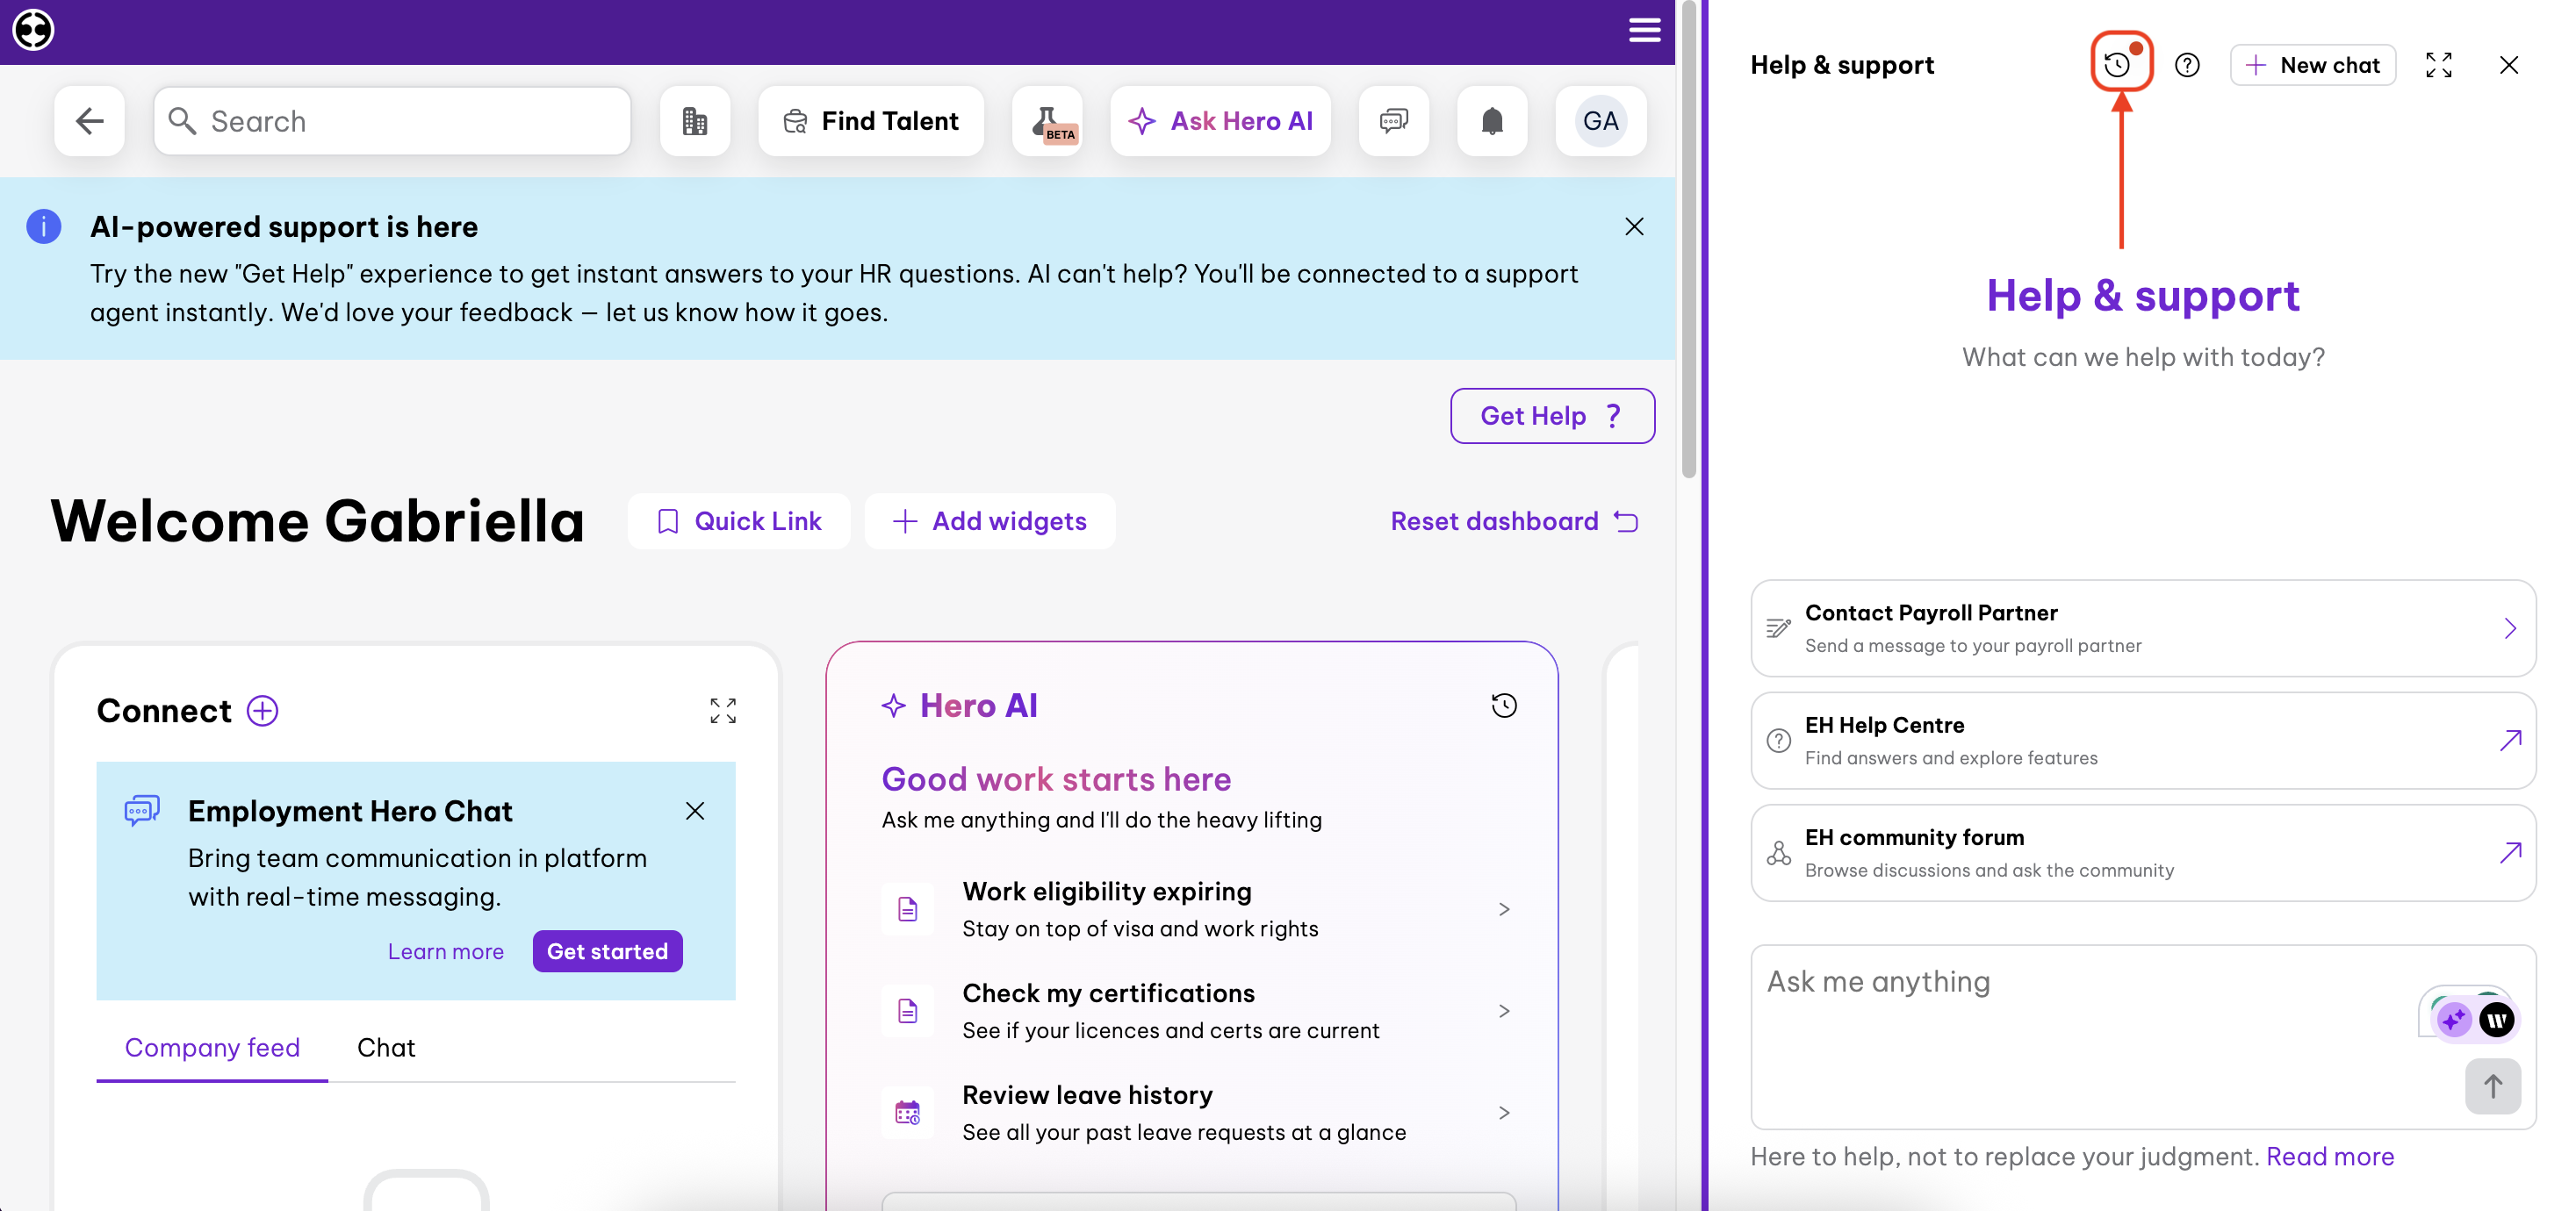Image resolution: width=2576 pixels, height=1211 pixels.
Task: Click the send arrow button in help chat
Action: (x=2493, y=1086)
